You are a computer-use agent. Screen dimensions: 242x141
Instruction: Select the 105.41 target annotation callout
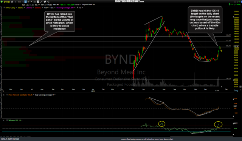[x=205, y=19]
